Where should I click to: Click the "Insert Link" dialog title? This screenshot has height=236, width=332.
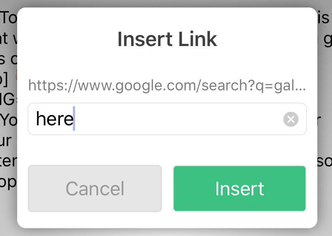[167, 39]
